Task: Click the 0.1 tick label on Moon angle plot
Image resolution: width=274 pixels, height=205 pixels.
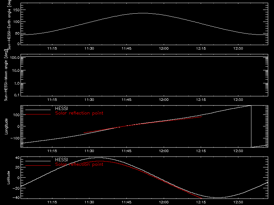Action: pyautogui.click(x=17, y=95)
